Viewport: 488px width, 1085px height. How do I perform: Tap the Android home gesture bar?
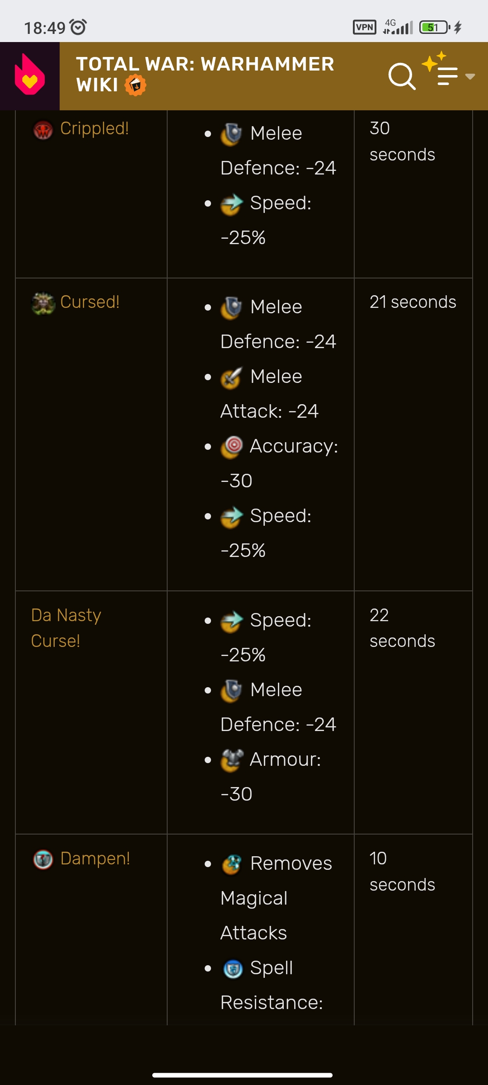click(243, 1075)
